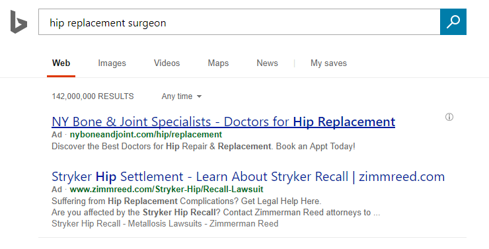Click the Bing logo icon
This screenshot has height=249, width=489.
19,22
